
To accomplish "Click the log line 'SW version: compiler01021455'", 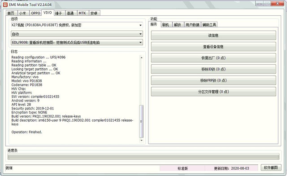I will [35, 97].
